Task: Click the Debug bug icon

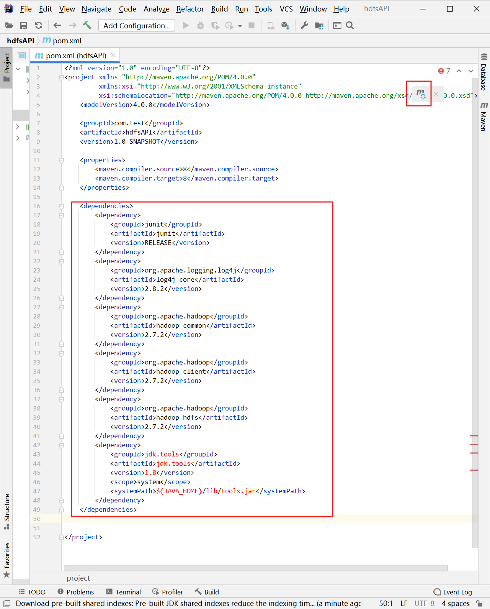Action: pos(201,26)
